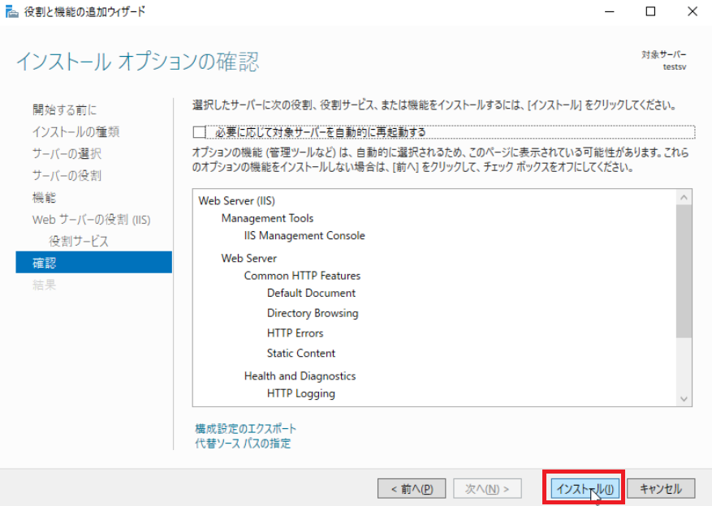Click the wizard server icon in title bar
The width and height of the screenshot is (712, 506).
pos(12,12)
